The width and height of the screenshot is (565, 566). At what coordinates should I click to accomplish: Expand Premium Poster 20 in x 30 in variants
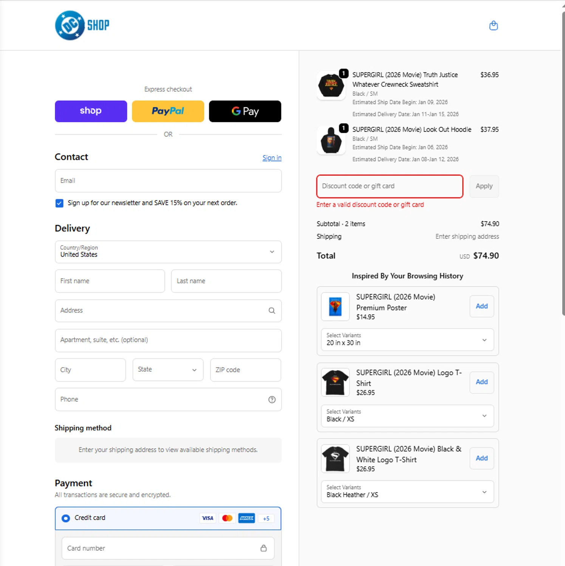pyautogui.click(x=407, y=340)
